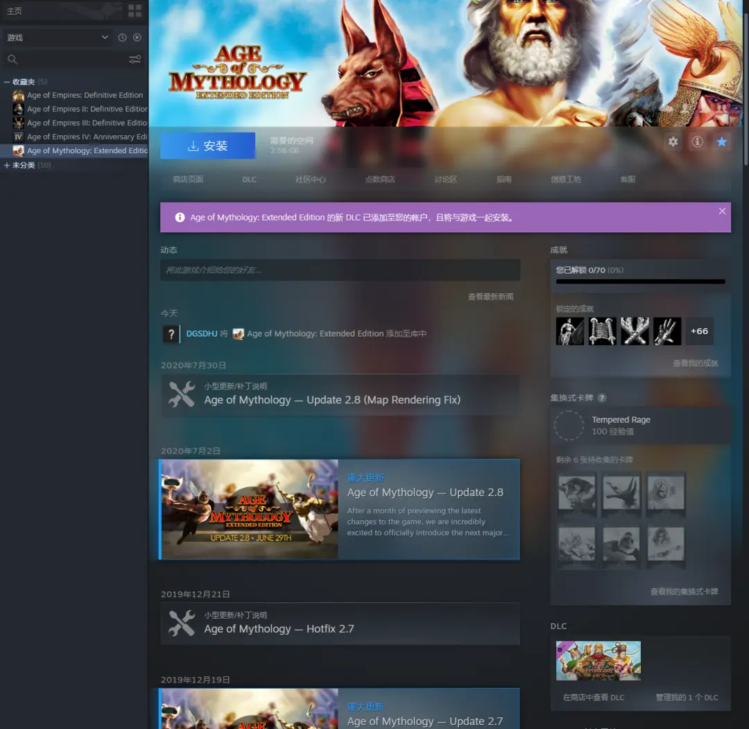The image size is (749, 729).
Task: Click 管理我的 1 个 DLC link
Action: [x=687, y=697]
